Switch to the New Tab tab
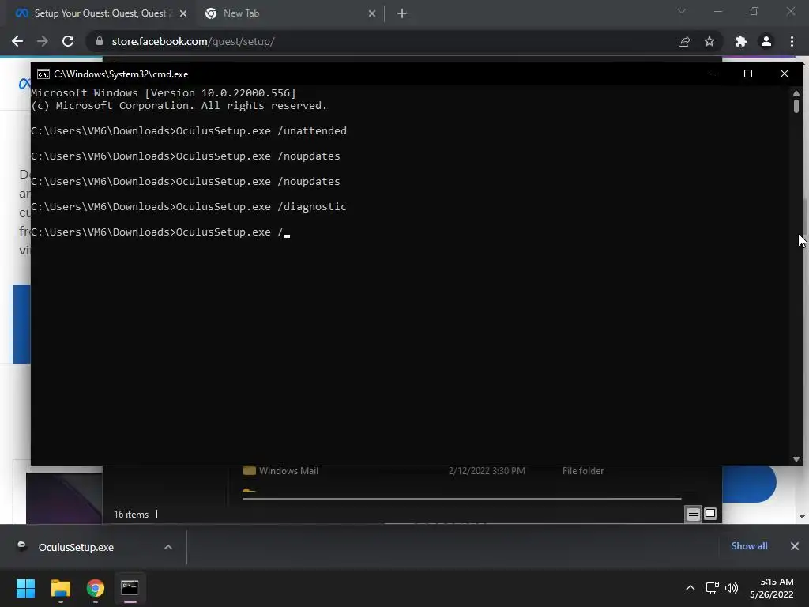The height and width of the screenshot is (607, 809). tap(289, 13)
